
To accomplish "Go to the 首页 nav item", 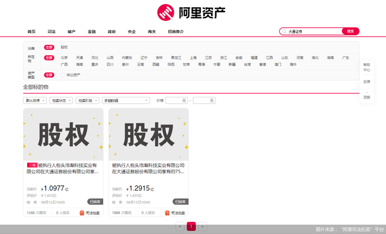I will click(x=31, y=31).
